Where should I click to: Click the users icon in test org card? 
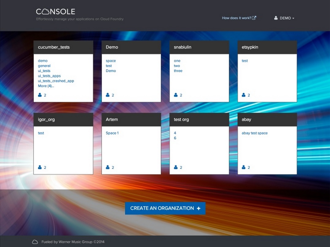point(176,167)
